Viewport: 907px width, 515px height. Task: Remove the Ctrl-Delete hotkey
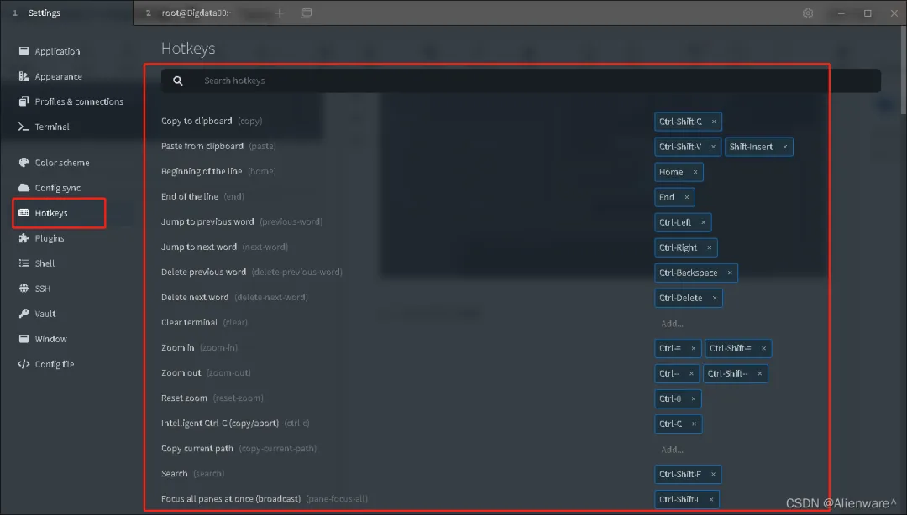715,298
